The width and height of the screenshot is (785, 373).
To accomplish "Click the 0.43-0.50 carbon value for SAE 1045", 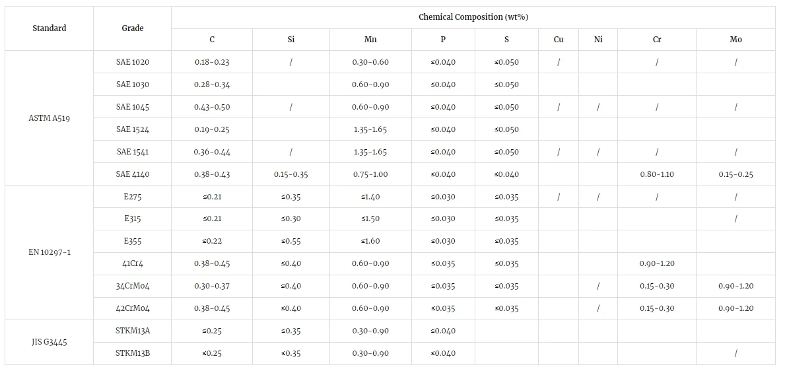I will point(212,107).
